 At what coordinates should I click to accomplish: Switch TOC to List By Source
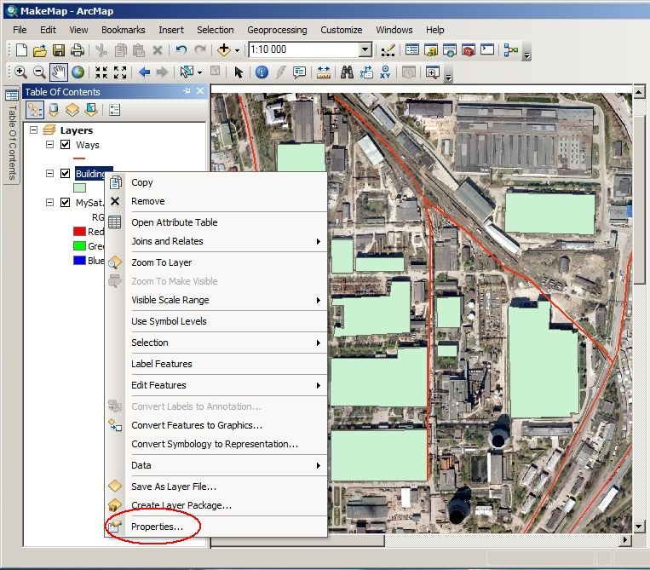[54, 110]
